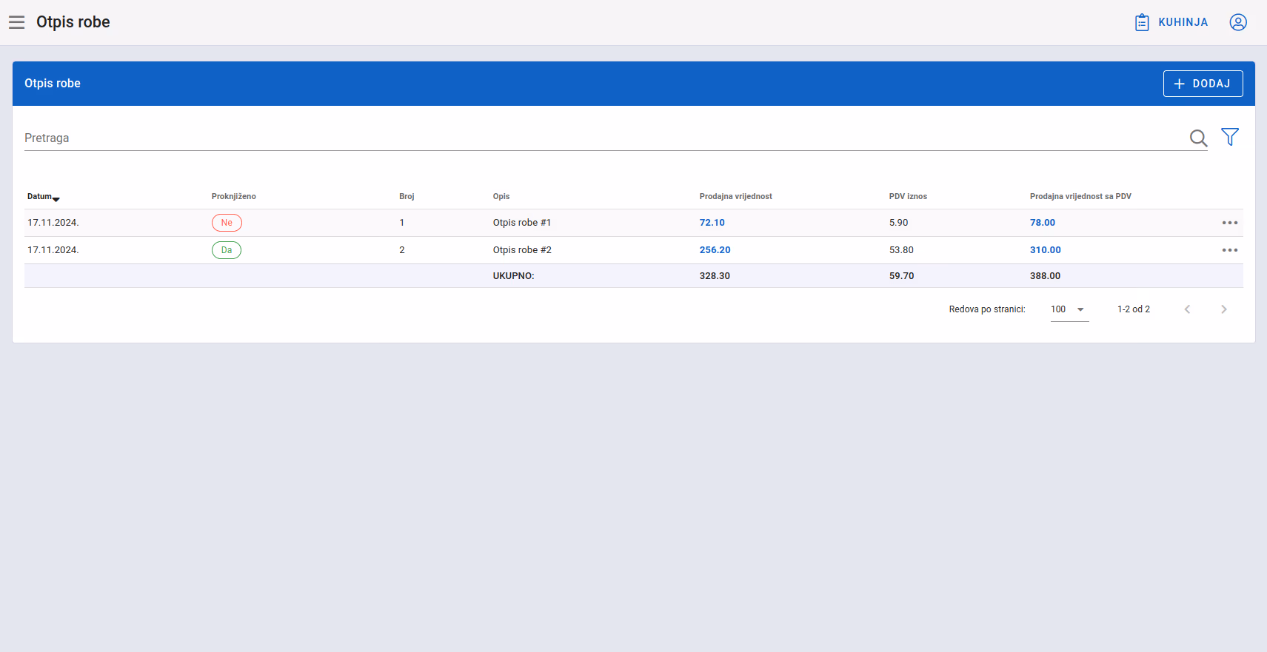
Task: Click the 5.90 PDV amount cell
Action: pos(898,223)
